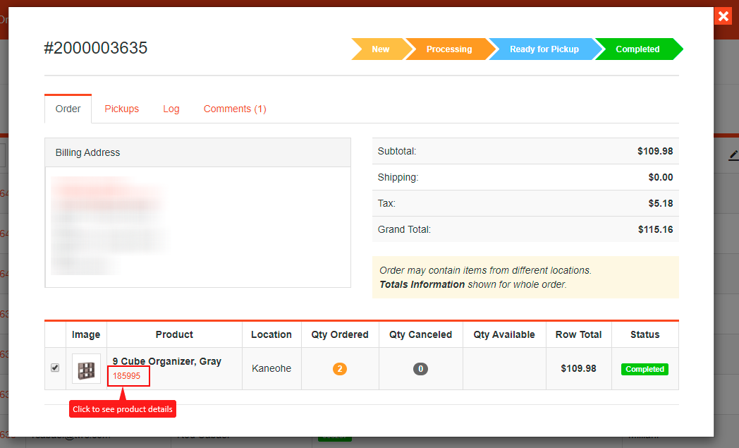Viewport: 739px width, 448px height.
Task: Click the Status column header
Action: tap(645, 334)
